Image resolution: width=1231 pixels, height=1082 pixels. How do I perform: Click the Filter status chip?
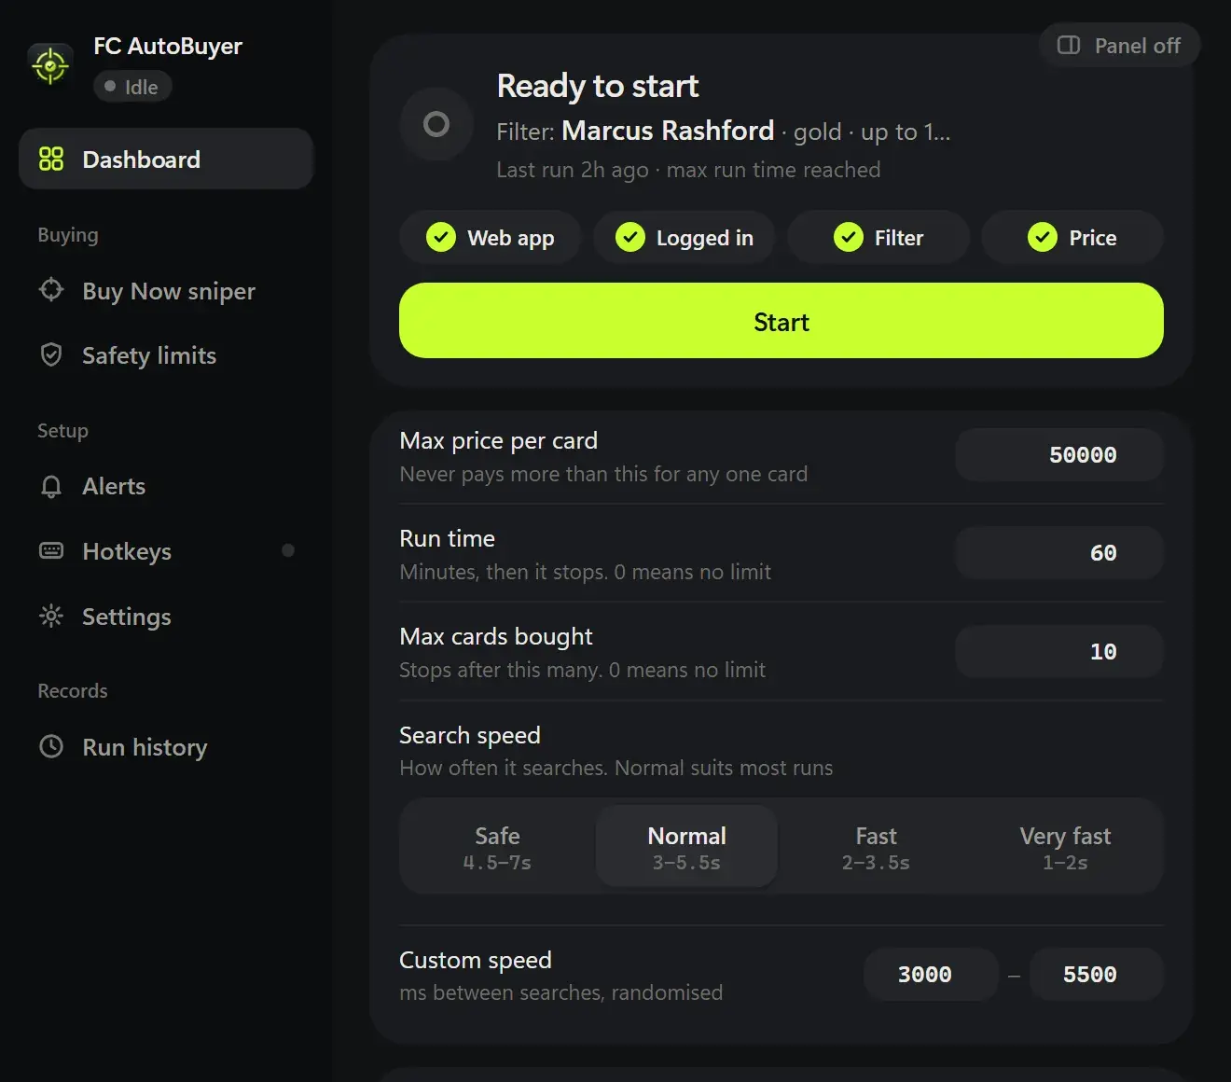(878, 237)
